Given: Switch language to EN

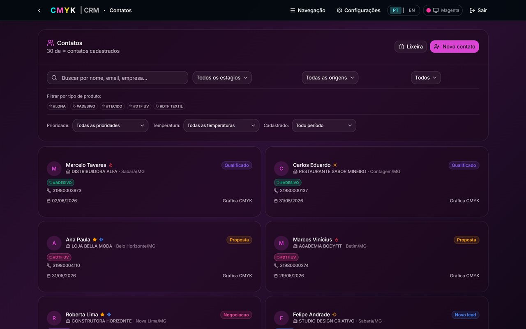Looking at the screenshot, I should pos(412,10).
